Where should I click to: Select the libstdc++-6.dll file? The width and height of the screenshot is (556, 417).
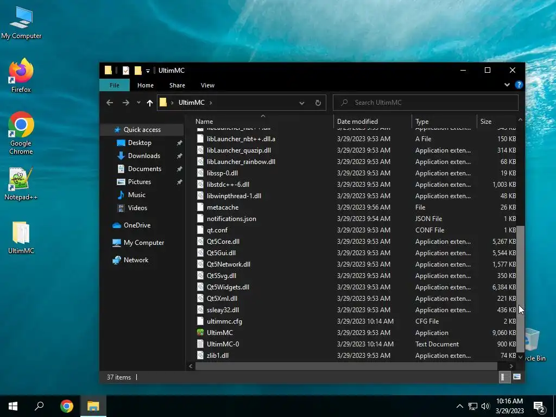(x=228, y=185)
